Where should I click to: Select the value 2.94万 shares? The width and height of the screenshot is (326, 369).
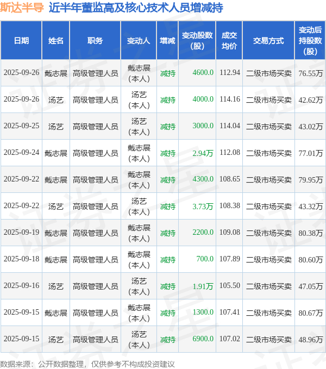click(203, 153)
